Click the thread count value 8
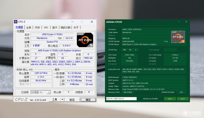The width and height of the screenshot is (204, 118). coord(89,92)
